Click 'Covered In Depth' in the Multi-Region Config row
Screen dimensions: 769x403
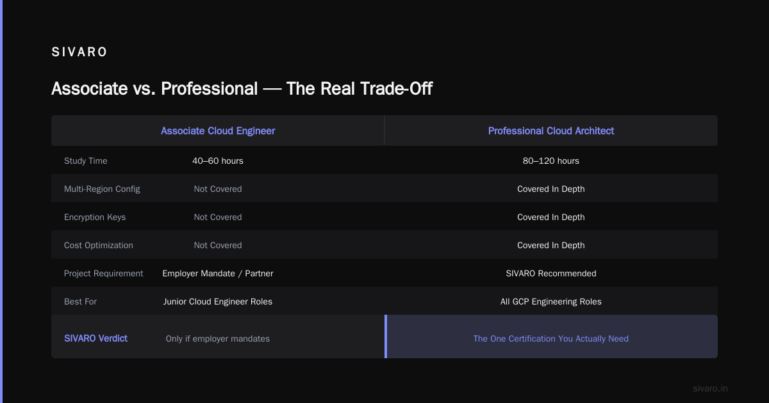(551, 189)
